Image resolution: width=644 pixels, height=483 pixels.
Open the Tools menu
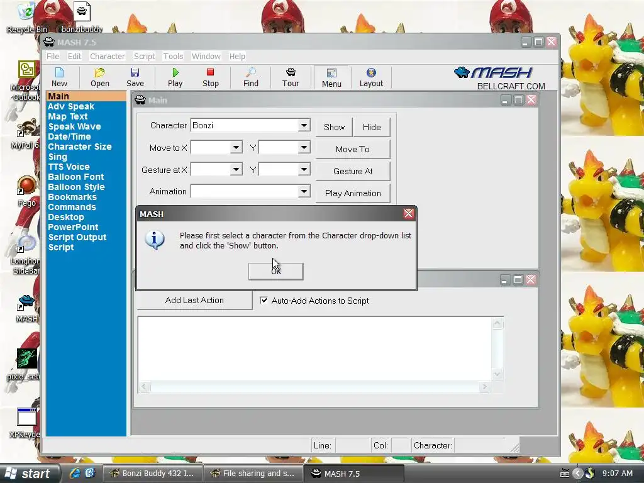[x=173, y=56]
